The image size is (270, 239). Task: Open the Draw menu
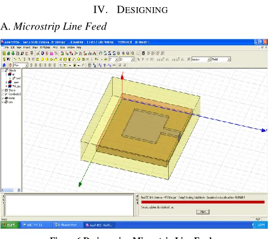(35, 47)
